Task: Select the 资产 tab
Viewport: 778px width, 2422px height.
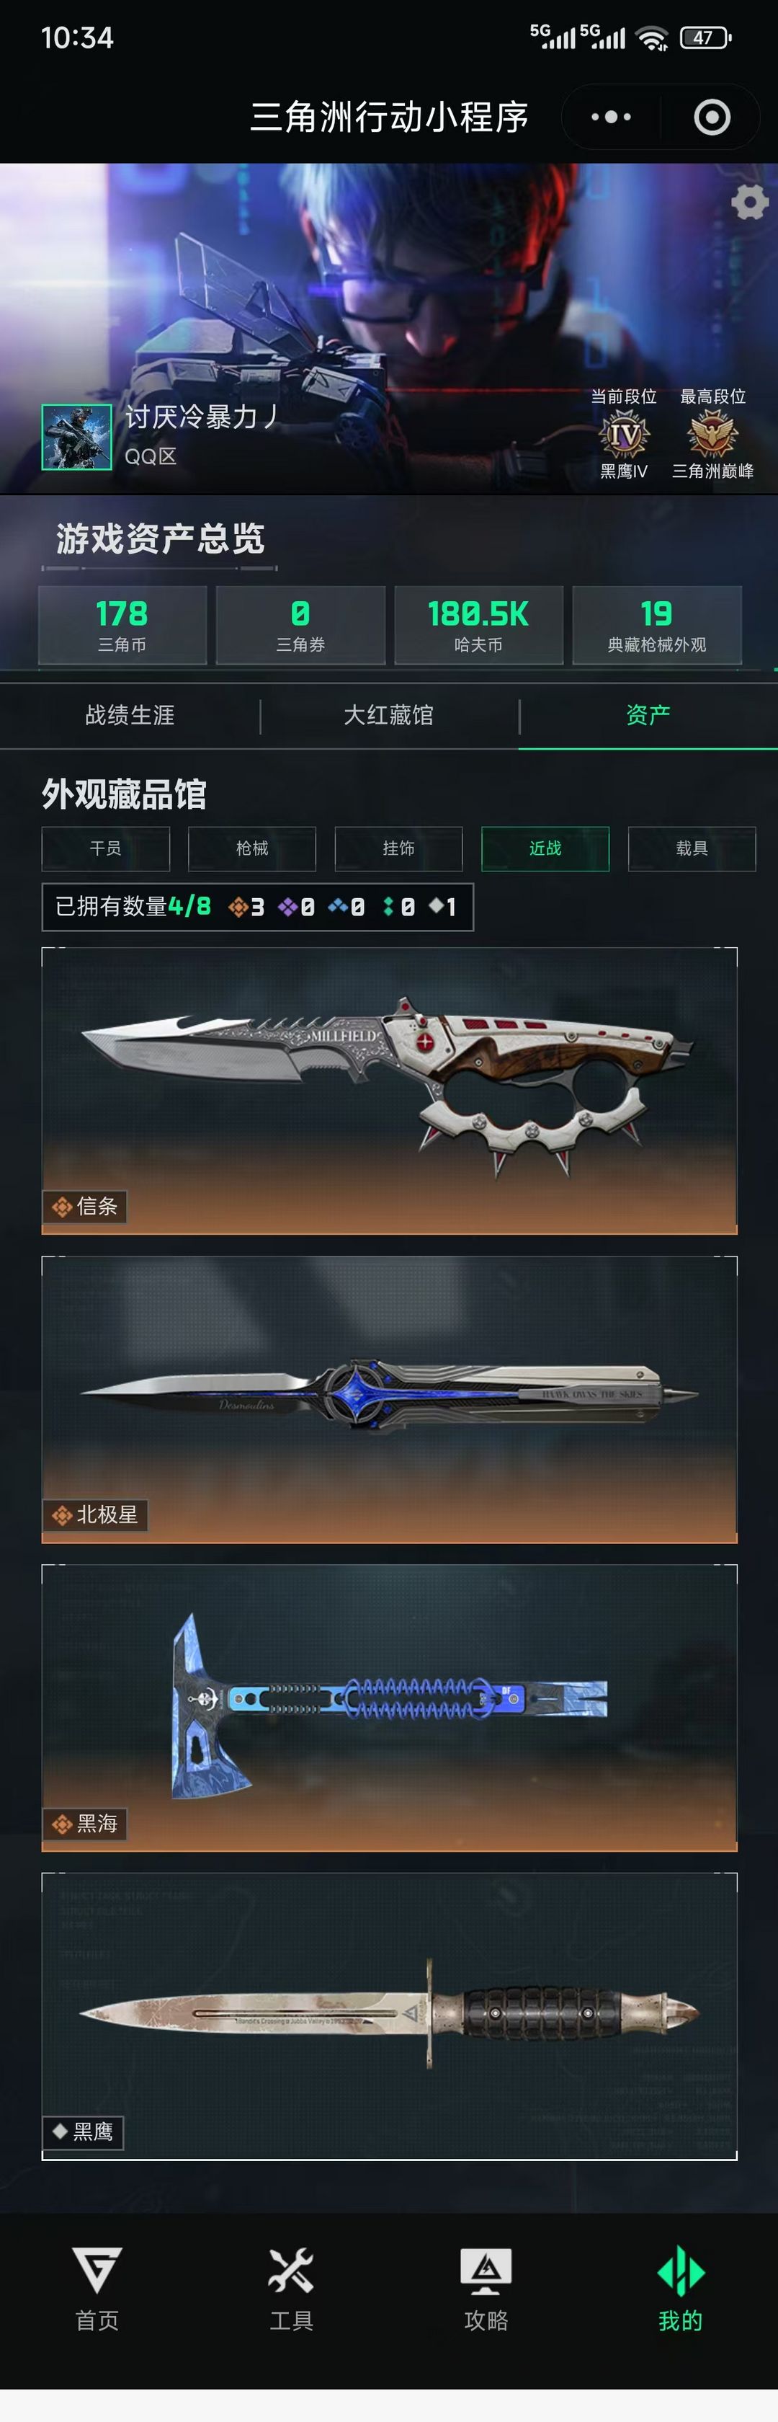Action: tap(648, 716)
